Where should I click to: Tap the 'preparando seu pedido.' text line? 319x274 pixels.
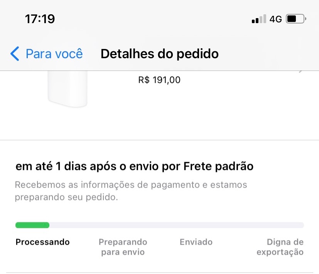tap(66, 198)
